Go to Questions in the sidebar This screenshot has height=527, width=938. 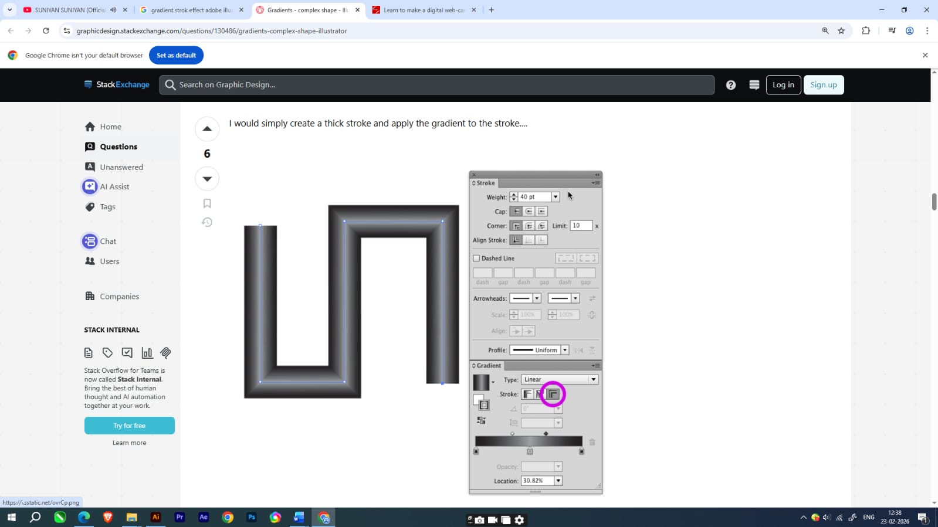[x=118, y=147]
